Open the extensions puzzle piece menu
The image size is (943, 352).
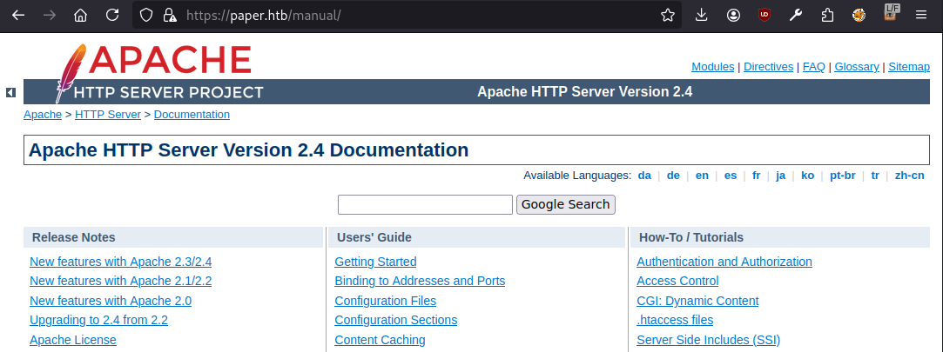tap(826, 15)
